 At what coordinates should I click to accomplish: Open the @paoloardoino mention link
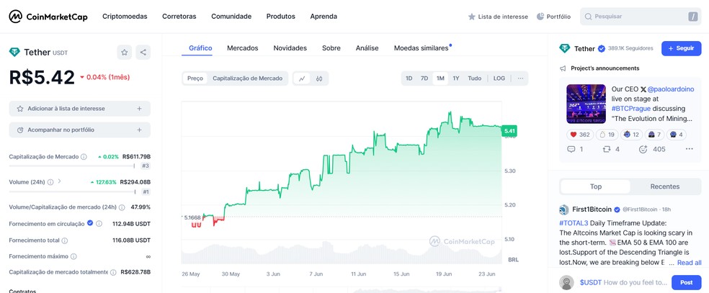pos(670,89)
